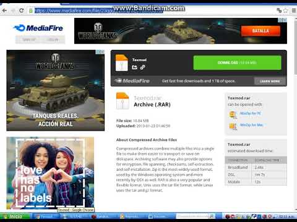
Task: Click the large RAR archive icon beside Texmod.rar
Action: point(123,101)
